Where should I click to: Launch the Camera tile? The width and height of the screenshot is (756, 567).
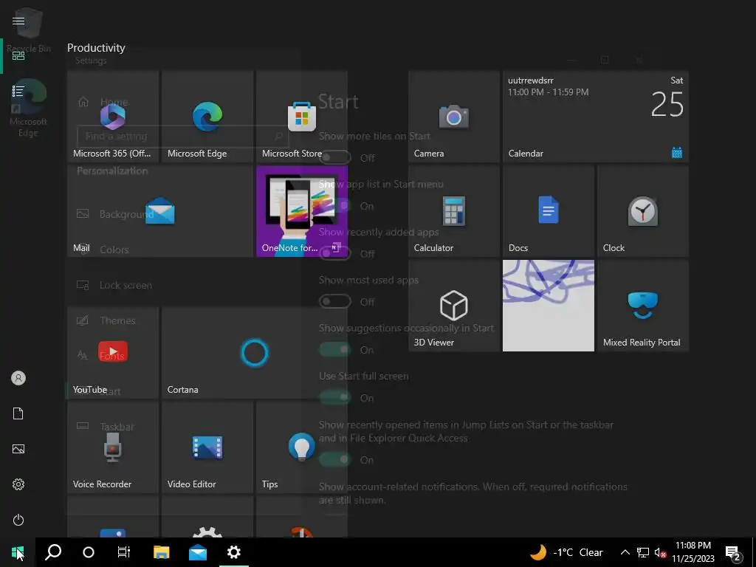click(x=454, y=116)
